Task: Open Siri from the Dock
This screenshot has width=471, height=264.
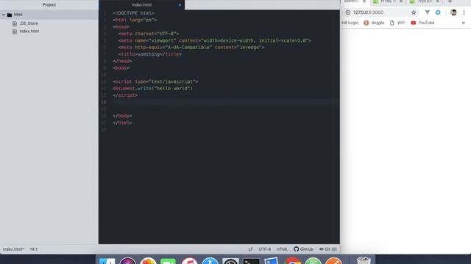Action: pyautogui.click(x=127, y=261)
